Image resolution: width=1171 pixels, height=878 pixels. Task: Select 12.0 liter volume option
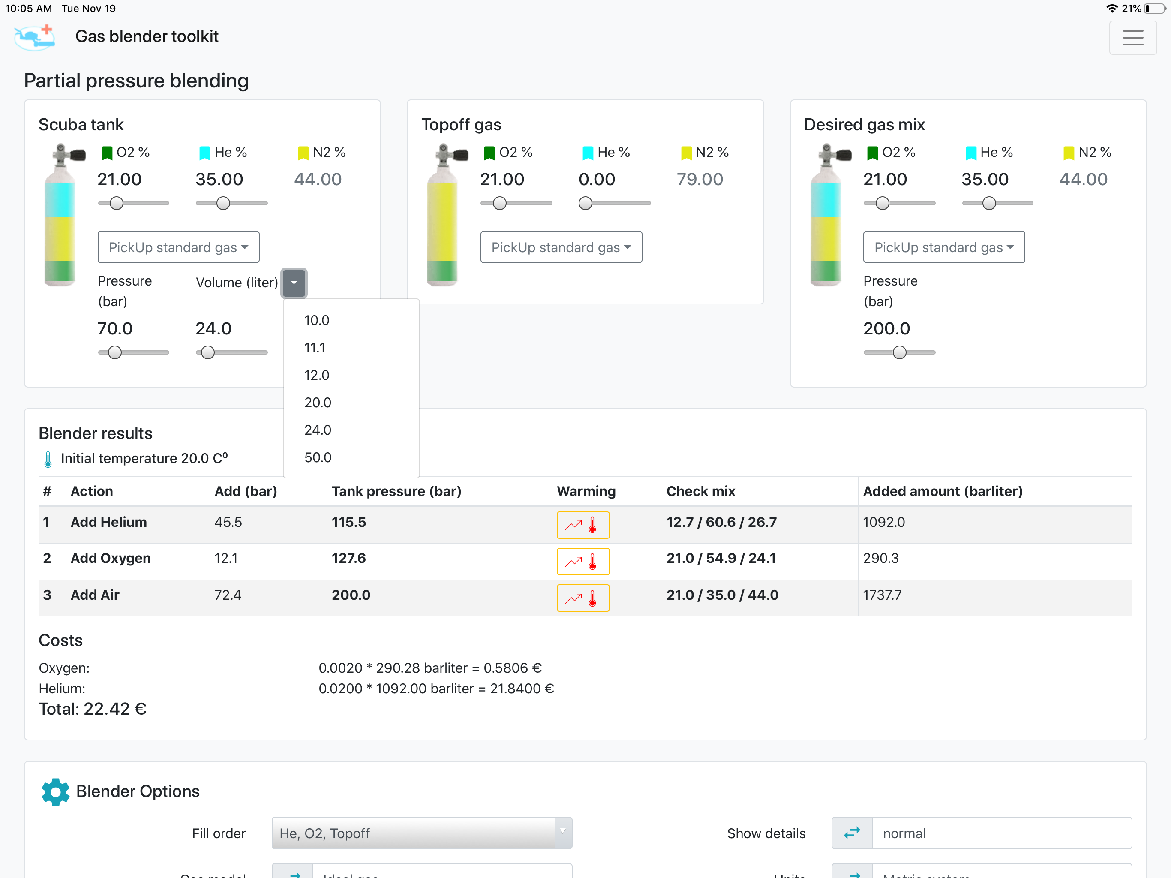click(x=317, y=376)
